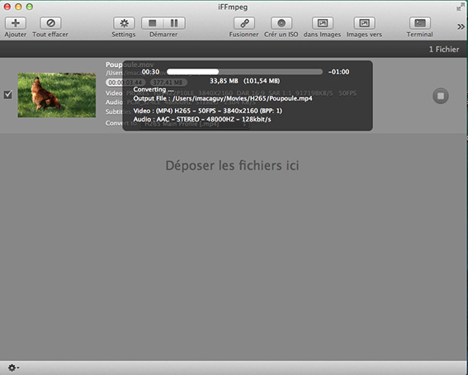Image resolution: width=468 pixels, height=375 pixels.
Task: Click the '33,85 MB (101,54 MB)' size text
Action: [245, 81]
